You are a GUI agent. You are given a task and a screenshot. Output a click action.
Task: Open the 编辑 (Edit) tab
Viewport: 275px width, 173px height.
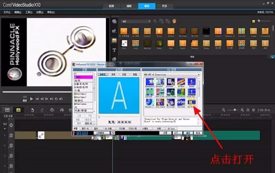147,6
